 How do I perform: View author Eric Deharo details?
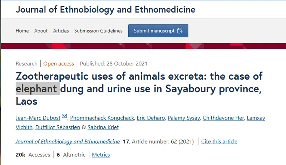tap(151, 118)
